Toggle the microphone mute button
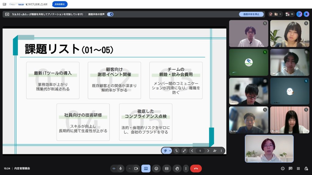 click(121, 168)
